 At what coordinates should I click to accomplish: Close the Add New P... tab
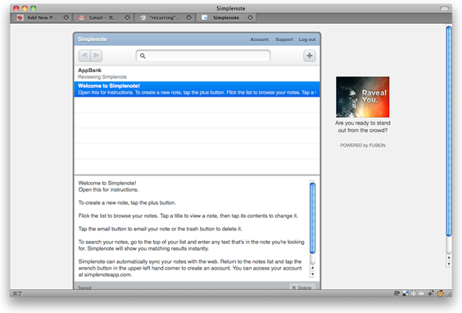(x=66, y=18)
